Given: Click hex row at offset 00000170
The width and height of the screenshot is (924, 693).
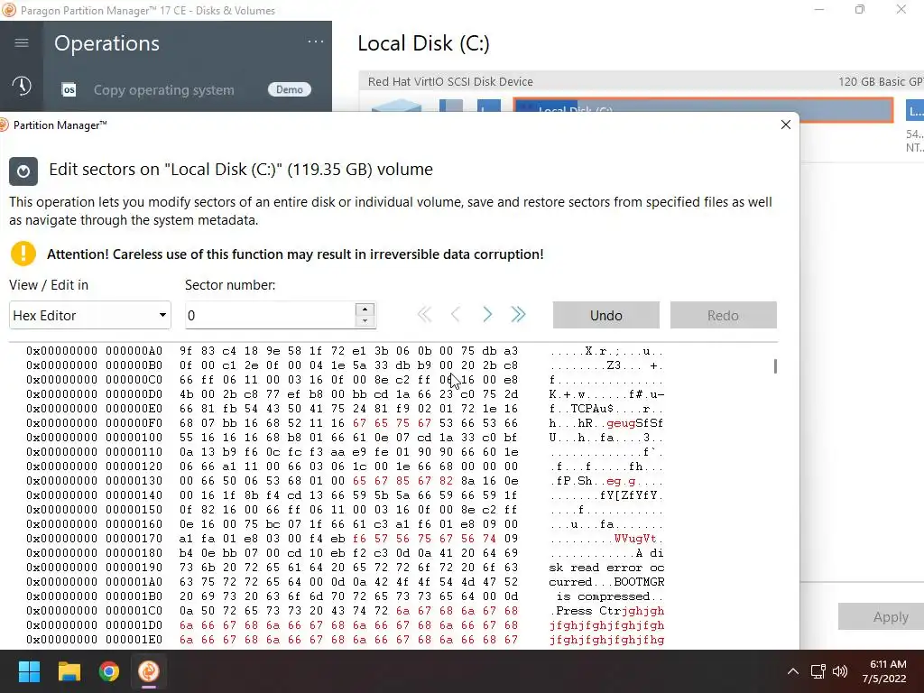Looking at the screenshot, I should pyautogui.click(x=345, y=539).
